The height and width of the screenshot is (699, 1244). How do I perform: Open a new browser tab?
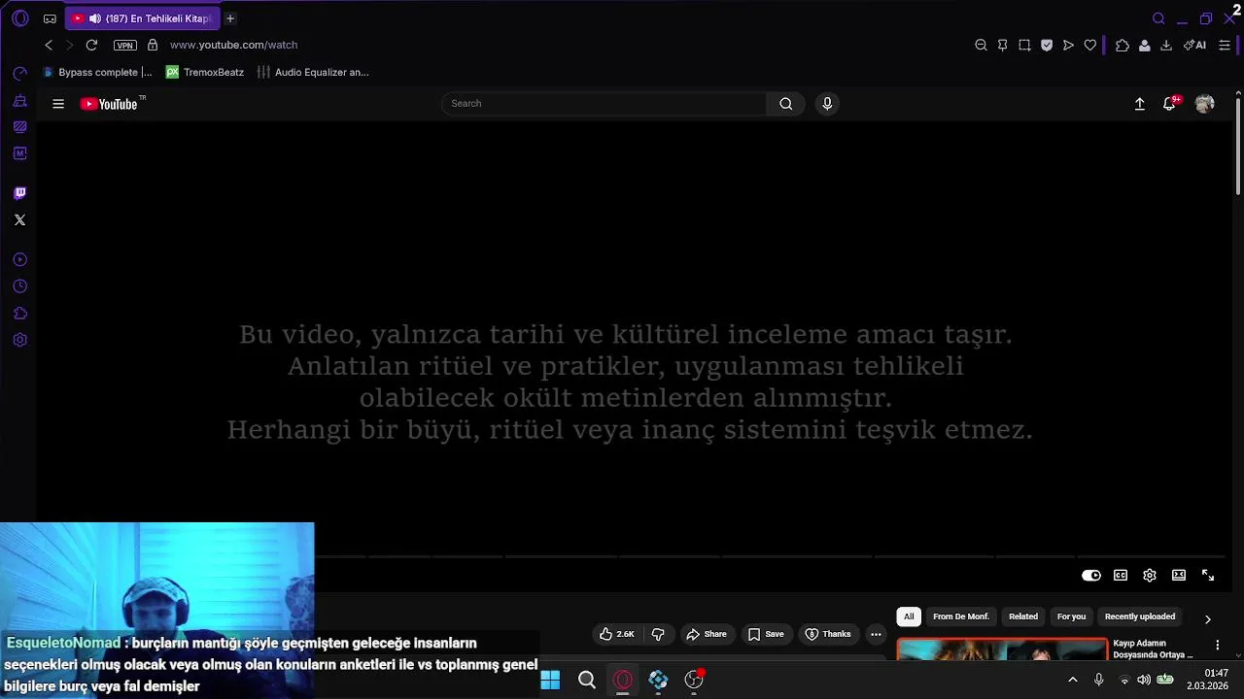pos(230,18)
